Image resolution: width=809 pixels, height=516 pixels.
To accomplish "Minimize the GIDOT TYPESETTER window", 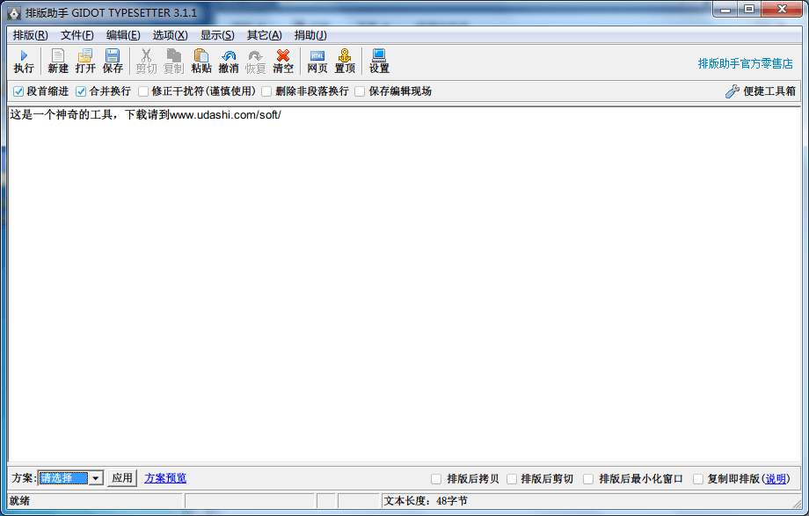I will tap(726, 9).
